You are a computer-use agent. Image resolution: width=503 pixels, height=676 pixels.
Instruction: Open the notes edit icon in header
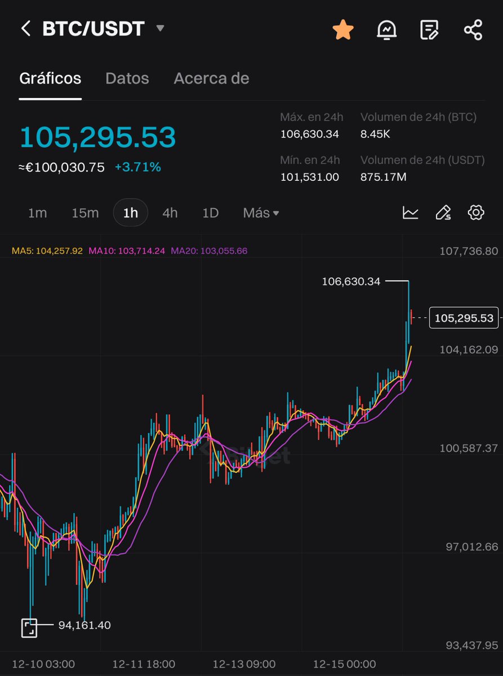point(429,29)
